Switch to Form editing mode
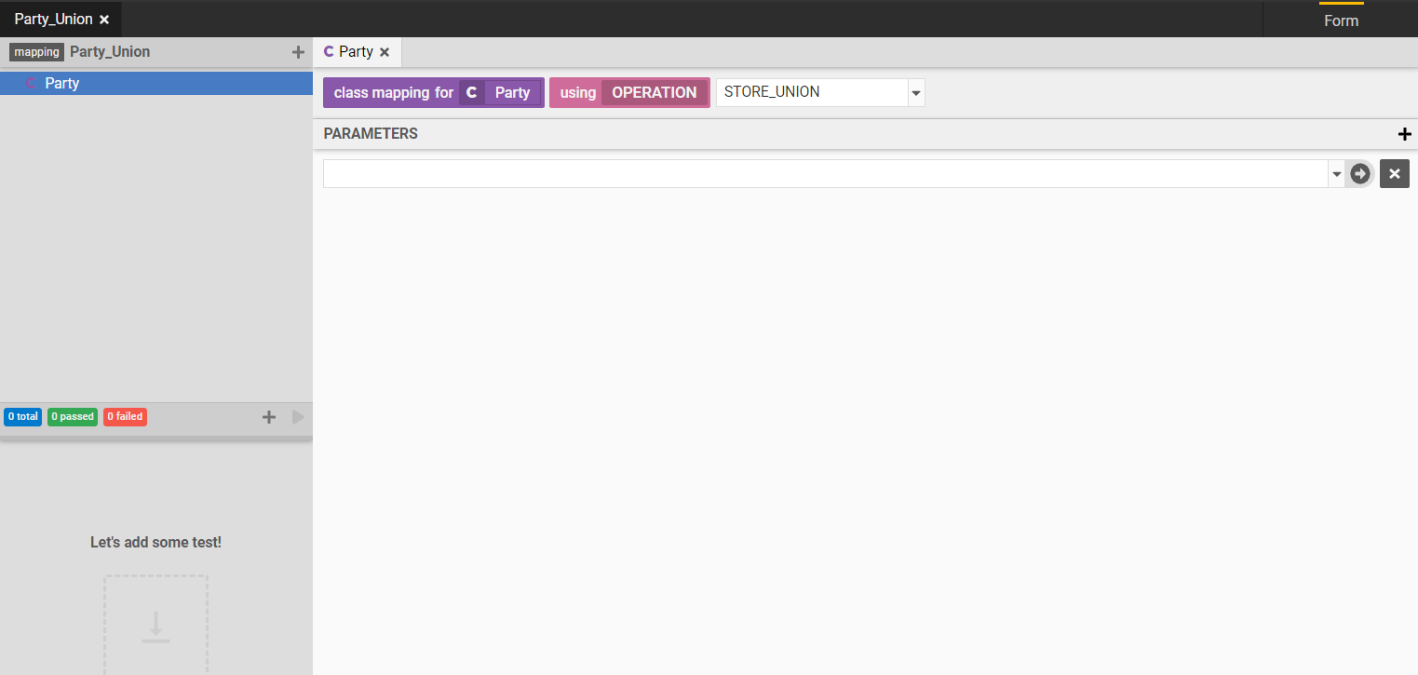Viewport: 1418px width, 675px height. click(x=1341, y=20)
